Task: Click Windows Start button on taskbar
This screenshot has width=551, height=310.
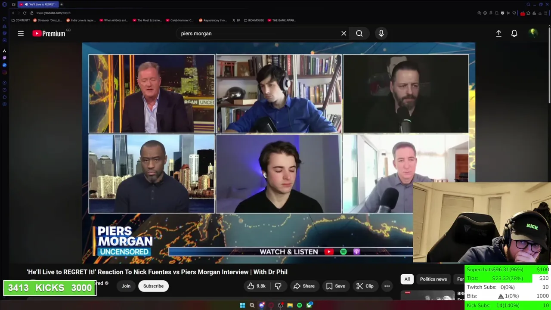Action: click(x=242, y=305)
